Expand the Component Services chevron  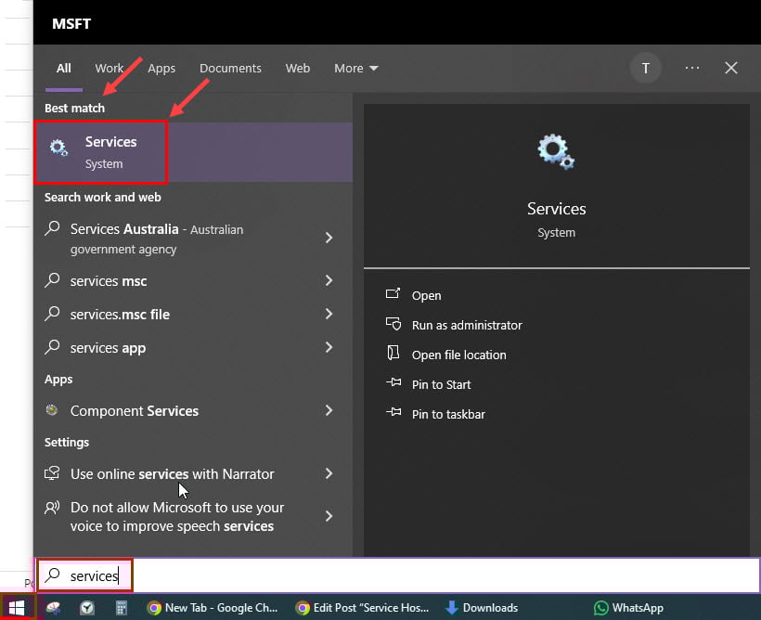(329, 410)
